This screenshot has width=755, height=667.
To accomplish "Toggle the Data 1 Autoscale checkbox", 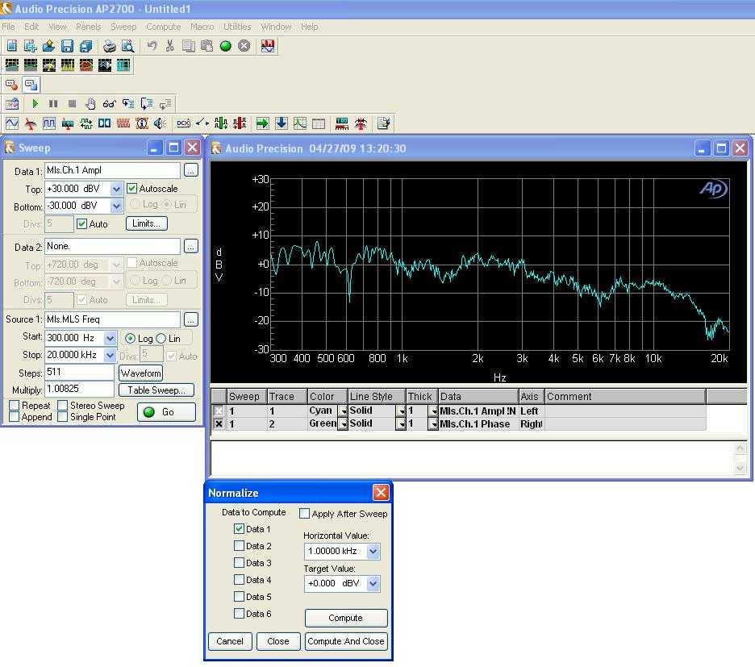I will pos(132,188).
